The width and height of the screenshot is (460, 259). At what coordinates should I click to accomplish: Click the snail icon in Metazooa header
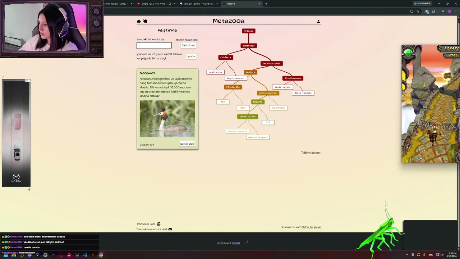145,22
